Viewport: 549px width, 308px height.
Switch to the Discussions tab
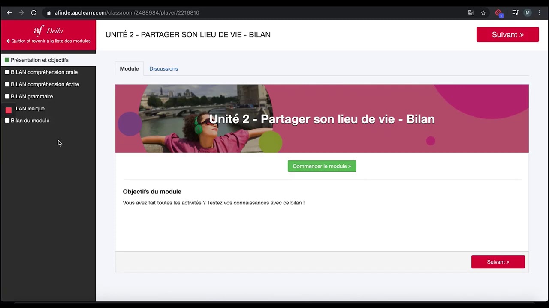pyautogui.click(x=163, y=69)
